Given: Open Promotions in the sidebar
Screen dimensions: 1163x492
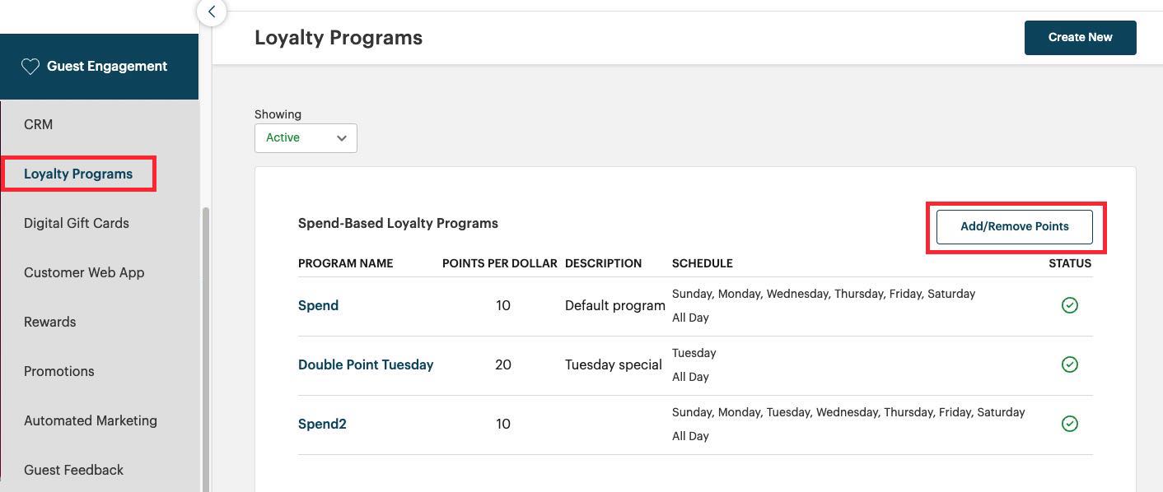Looking at the screenshot, I should (59, 371).
